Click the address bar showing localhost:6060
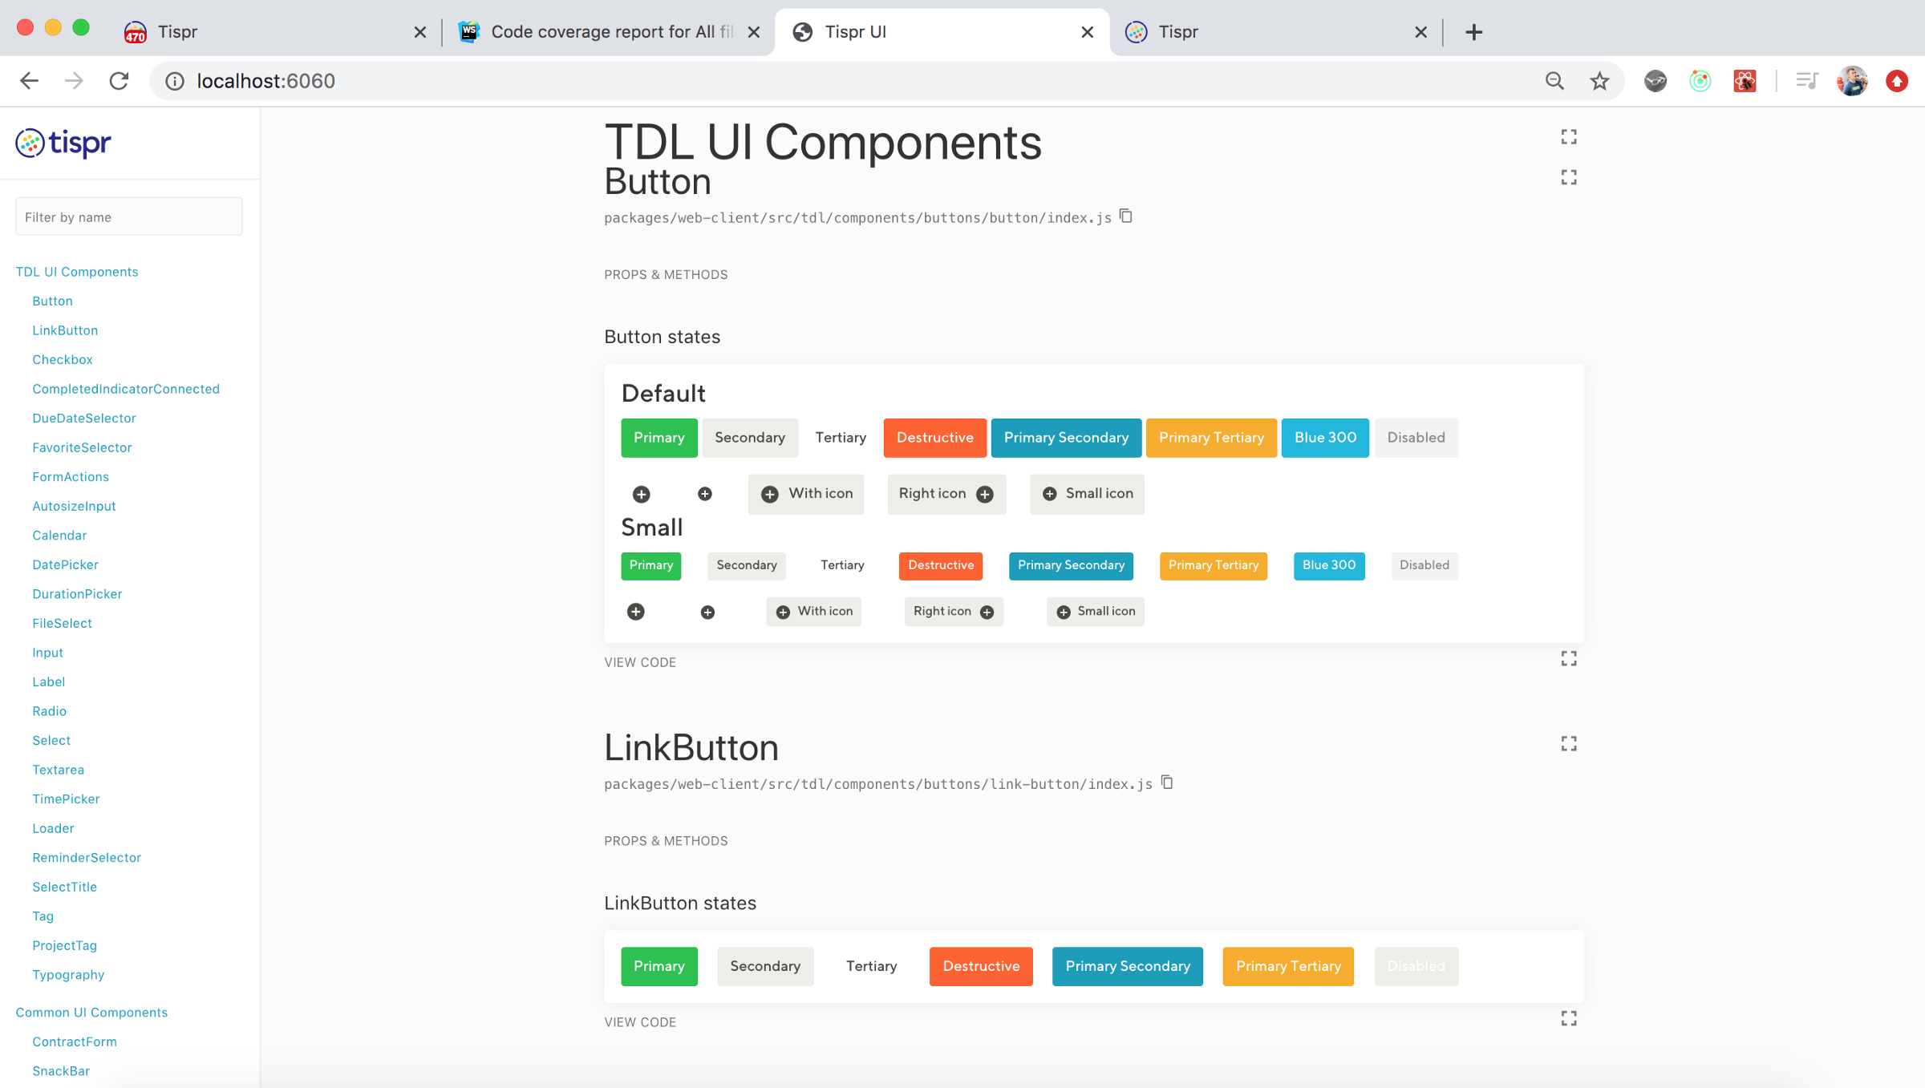The width and height of the screenshot is (1925, 1088). [x=842, y=81]
